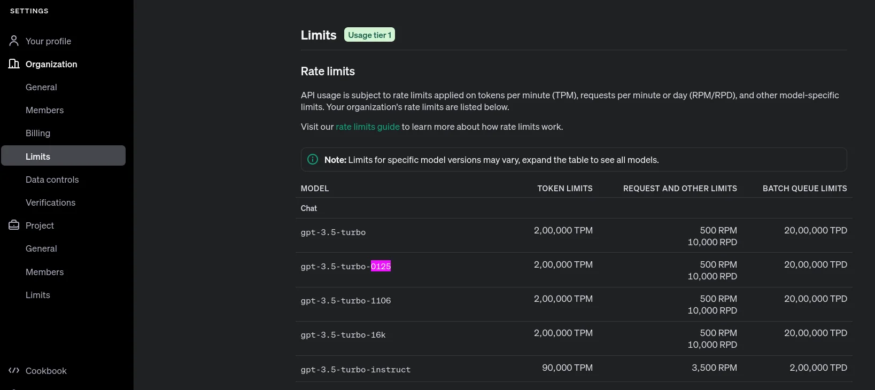Go to Members under Project
The width and height of the screenshot is (875, 390).
[44, 272]
